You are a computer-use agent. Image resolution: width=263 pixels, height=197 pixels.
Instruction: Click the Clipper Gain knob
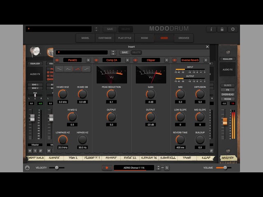[150, 94]
